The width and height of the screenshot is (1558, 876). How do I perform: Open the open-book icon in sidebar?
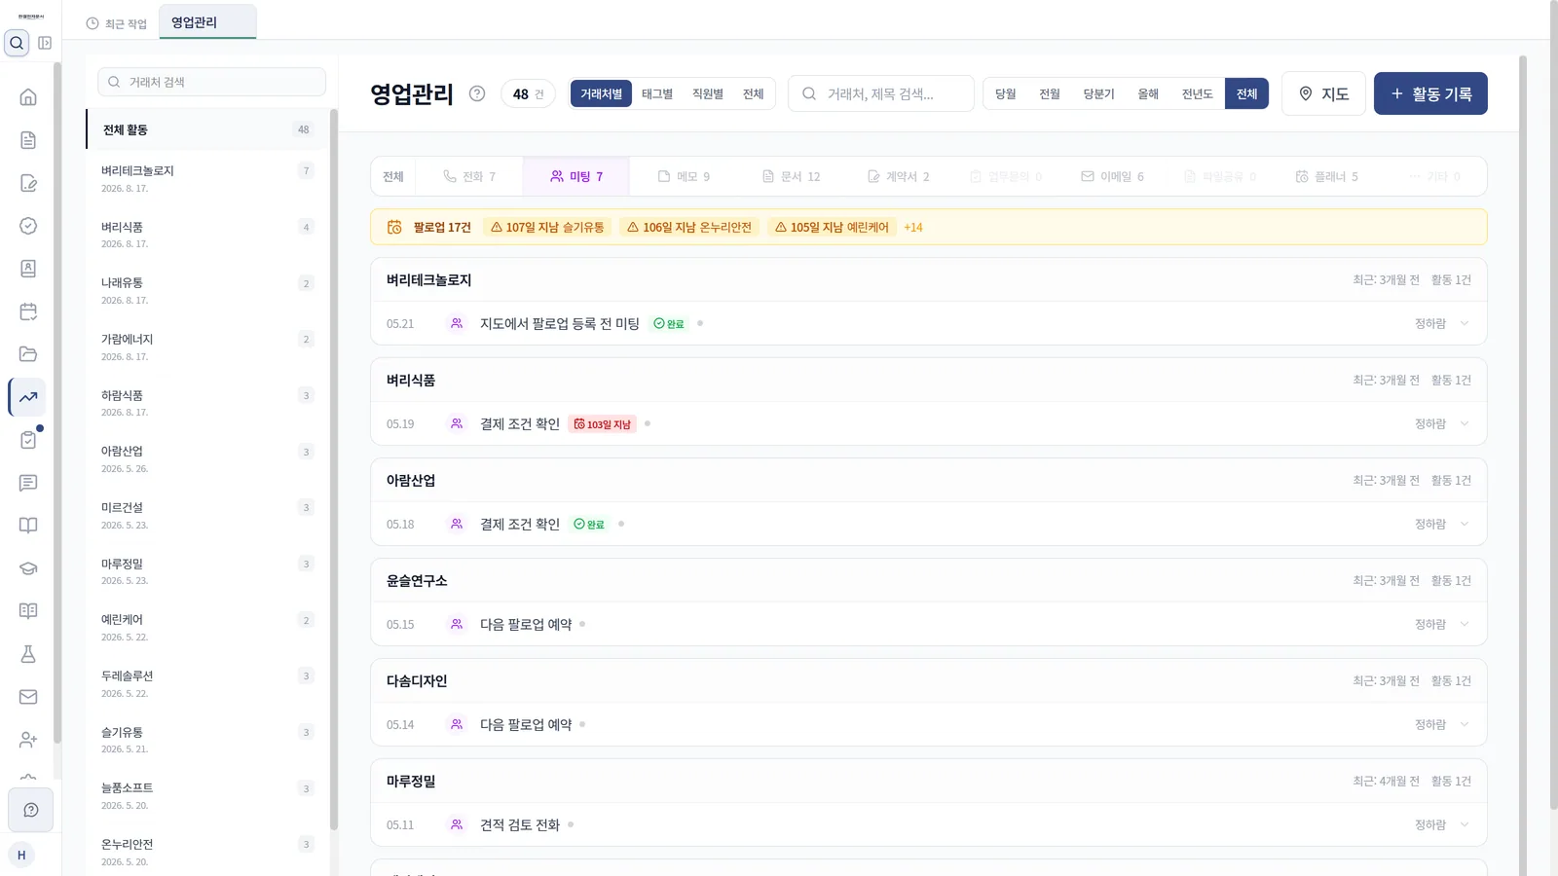click(x=28, y=526)
